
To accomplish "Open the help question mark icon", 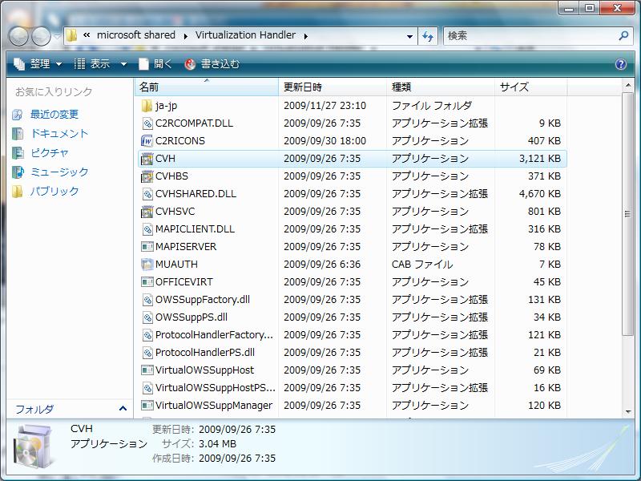I will (x=620, y=64).
